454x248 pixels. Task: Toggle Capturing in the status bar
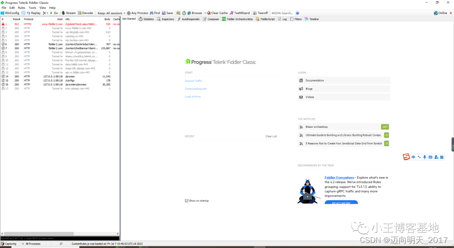click(9, 244)
